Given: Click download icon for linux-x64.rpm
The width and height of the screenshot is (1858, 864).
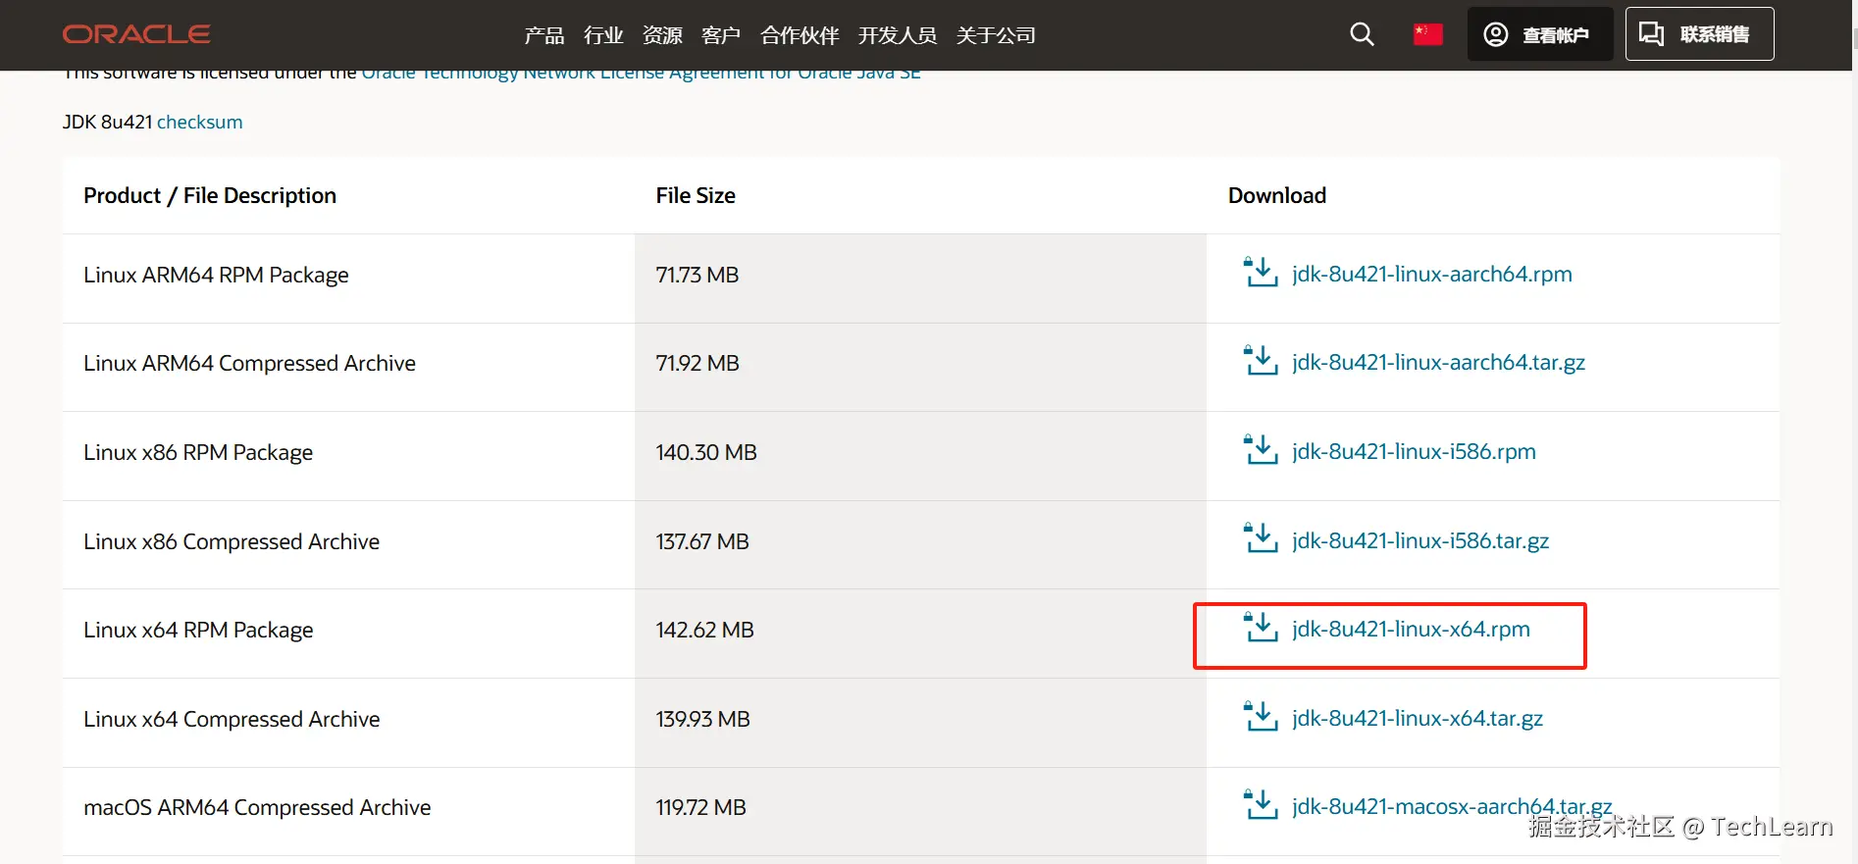Looking at the screenshot, I should pos(1261,628).
